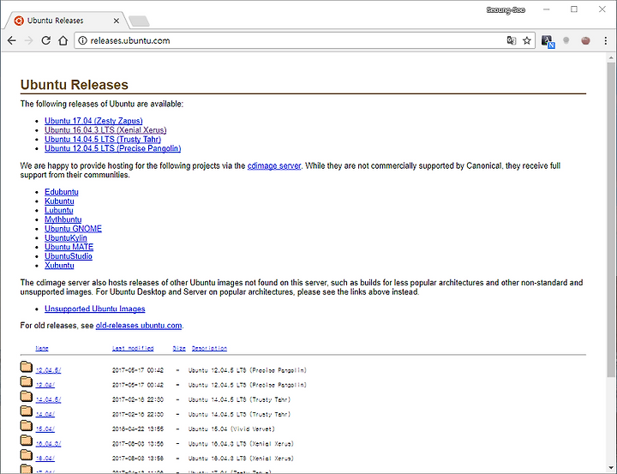Image resolution: width=617 pixels, height=474 pixels.
Task: View site information icon in address bar
Action: 82,40
